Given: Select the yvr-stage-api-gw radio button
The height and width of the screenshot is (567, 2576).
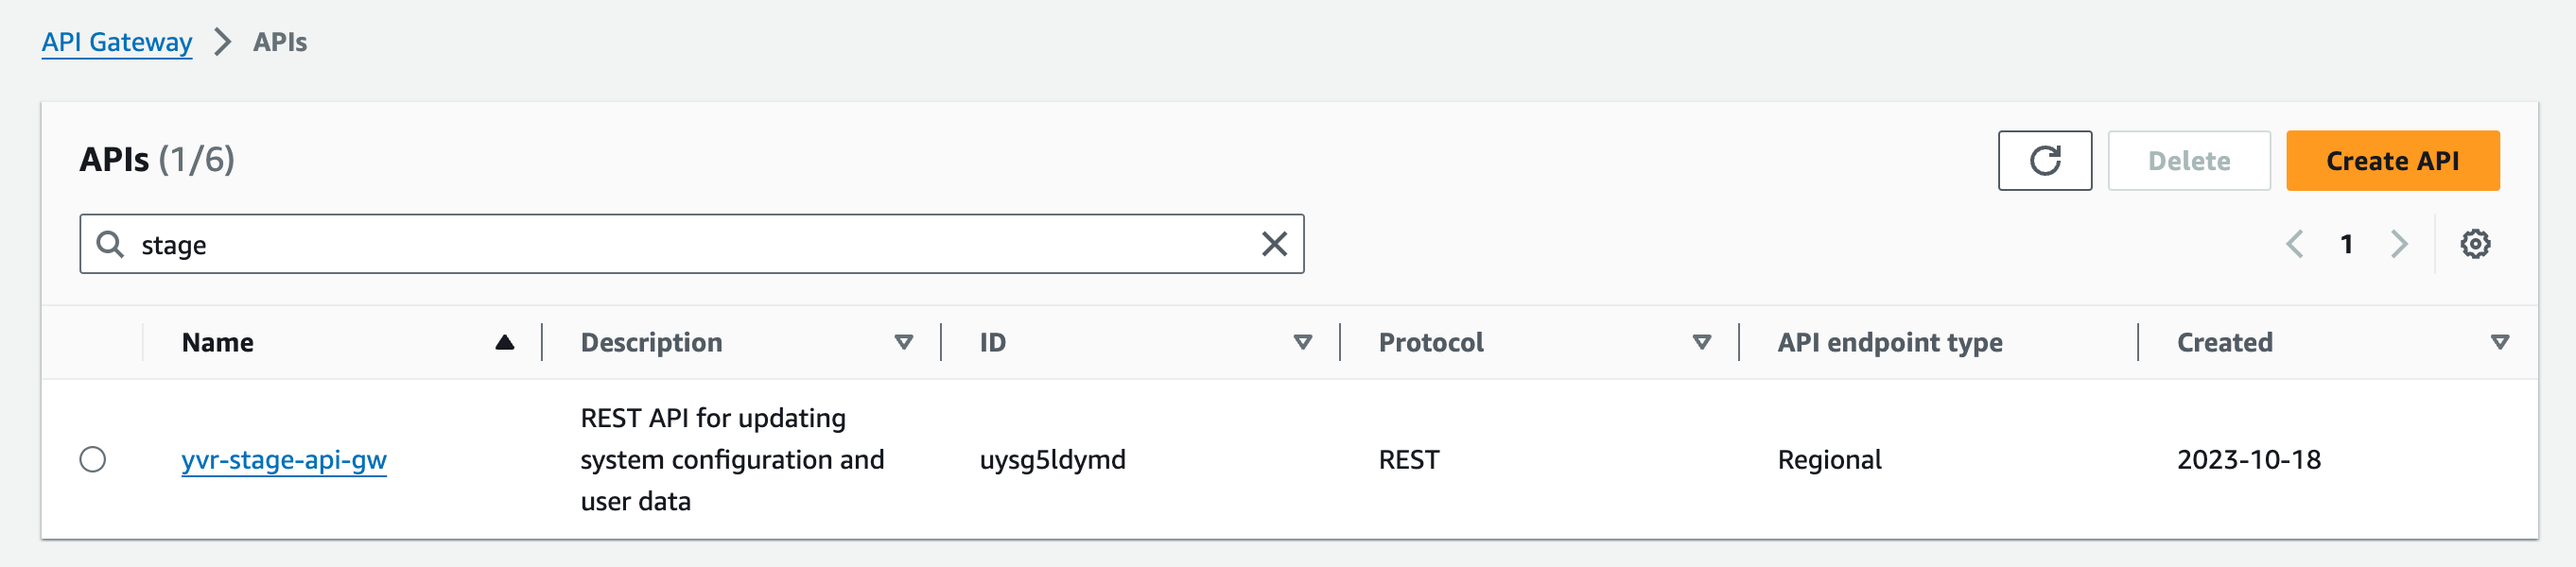Looking at the screenshot, I should (92, 459).
